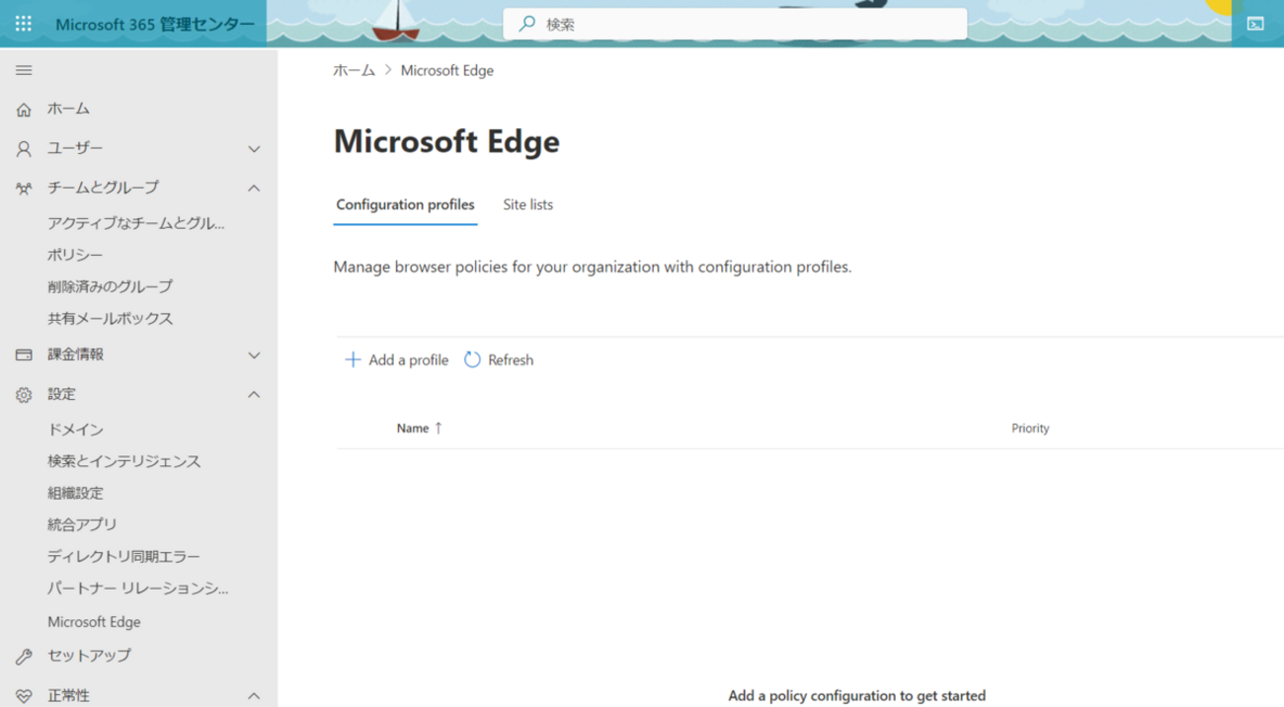Open Cloud Shell icon in header
1284x707 pixels.
coord(1255,24)
